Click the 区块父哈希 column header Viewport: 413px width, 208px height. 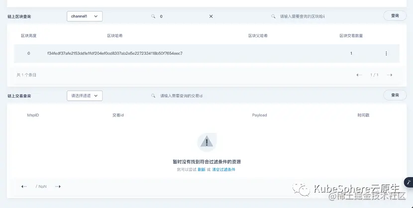pyautogui.click(x=258, y=36)
